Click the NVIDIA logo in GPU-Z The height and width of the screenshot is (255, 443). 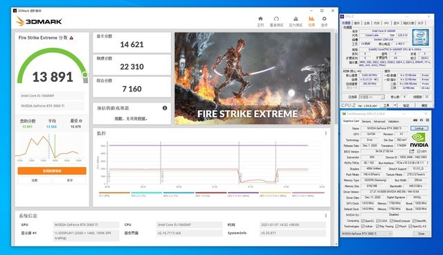click(x=419, y=140)
